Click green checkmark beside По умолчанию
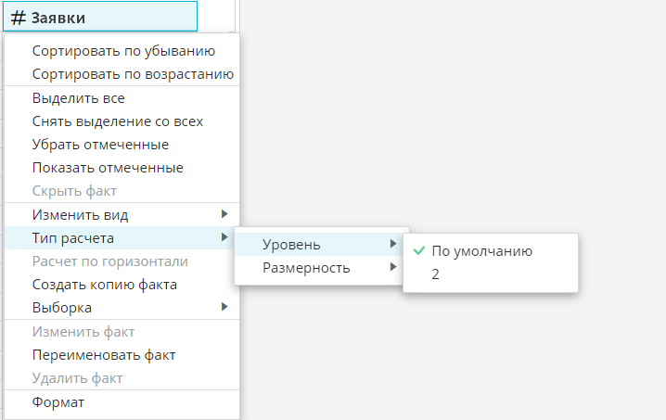Image resolution: width=666 pixels, height=420 pixels. coord(419,250)
